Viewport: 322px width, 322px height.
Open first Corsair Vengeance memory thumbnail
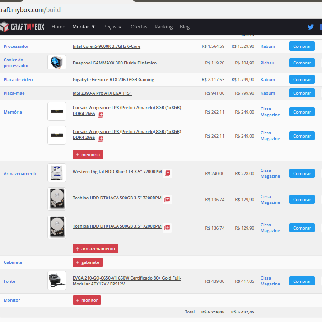coord(57,111)
